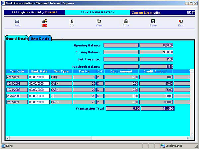The width and height of the screenshot is (199, 149).
Task: Click the D-C column header
Action: tap(100, 71)
